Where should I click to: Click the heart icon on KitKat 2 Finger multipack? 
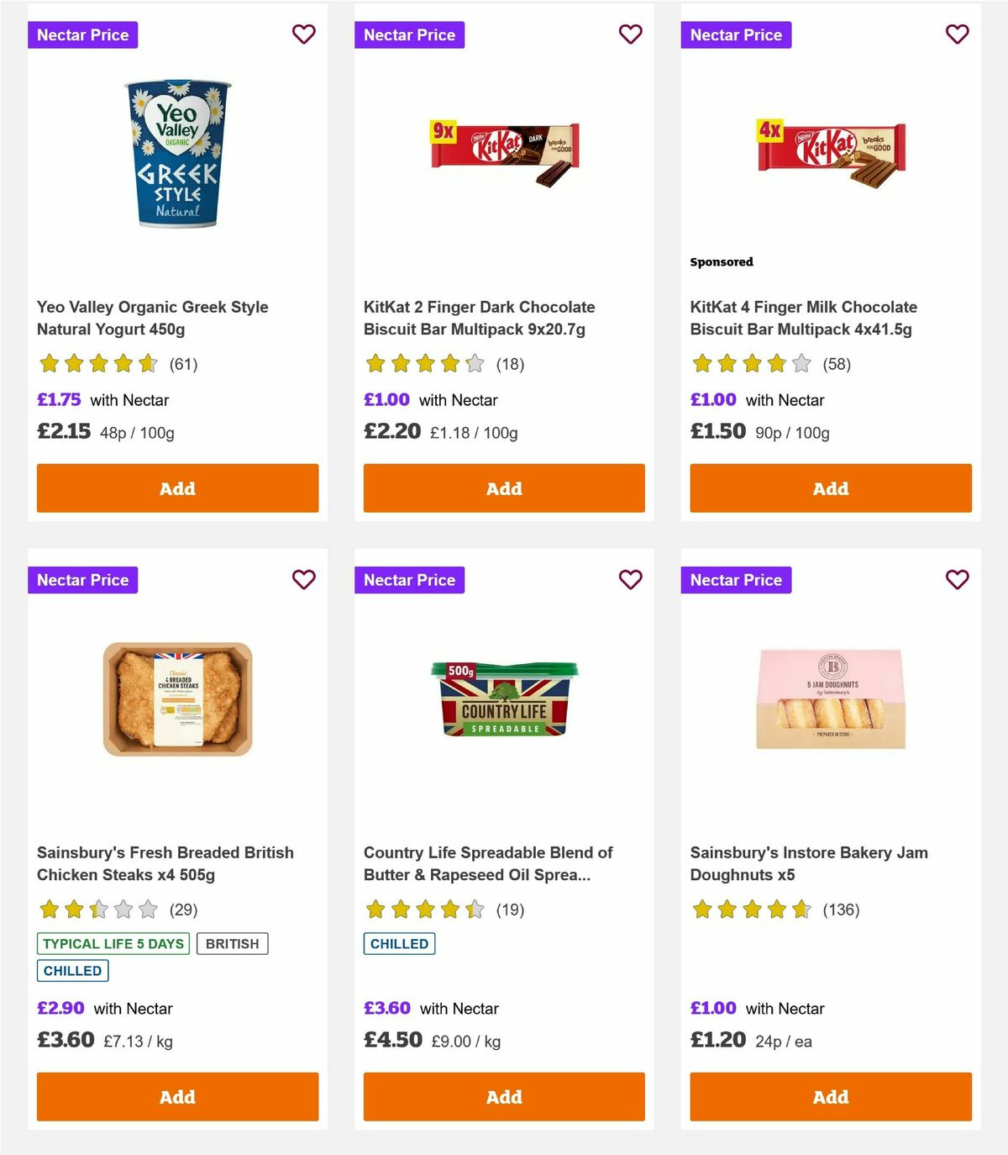(630, 34)
